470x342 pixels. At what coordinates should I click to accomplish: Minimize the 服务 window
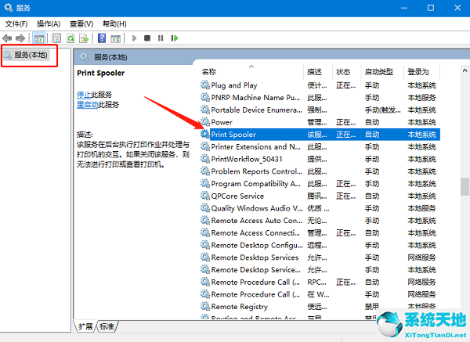(404, 8)
